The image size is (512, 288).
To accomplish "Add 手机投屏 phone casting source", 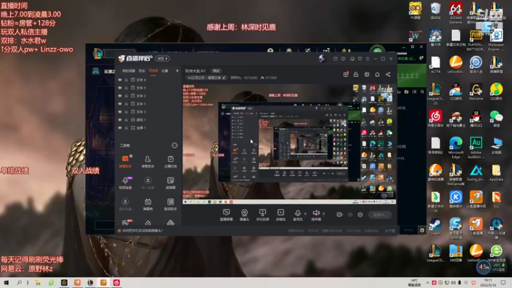I will pos(262,215).
